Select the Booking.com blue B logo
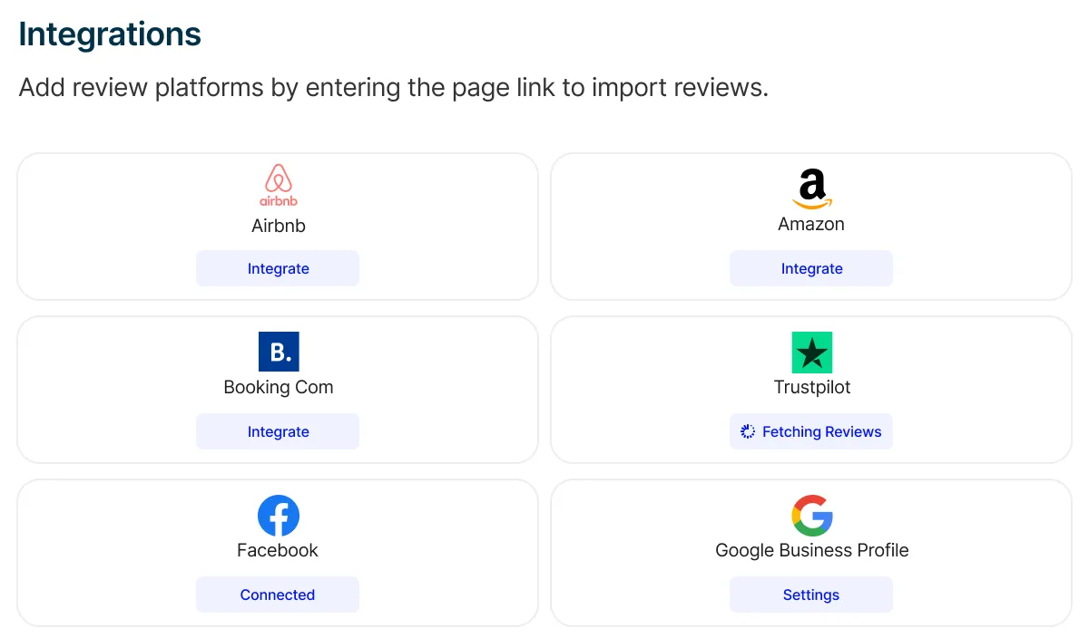Image resolution: width=1089 pixels, height=638 pixels. pos(279,352)
